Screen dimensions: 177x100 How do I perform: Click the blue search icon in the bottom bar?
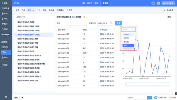(x=149, y=97)
